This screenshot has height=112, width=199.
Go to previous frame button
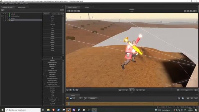[x=127, y=90]
